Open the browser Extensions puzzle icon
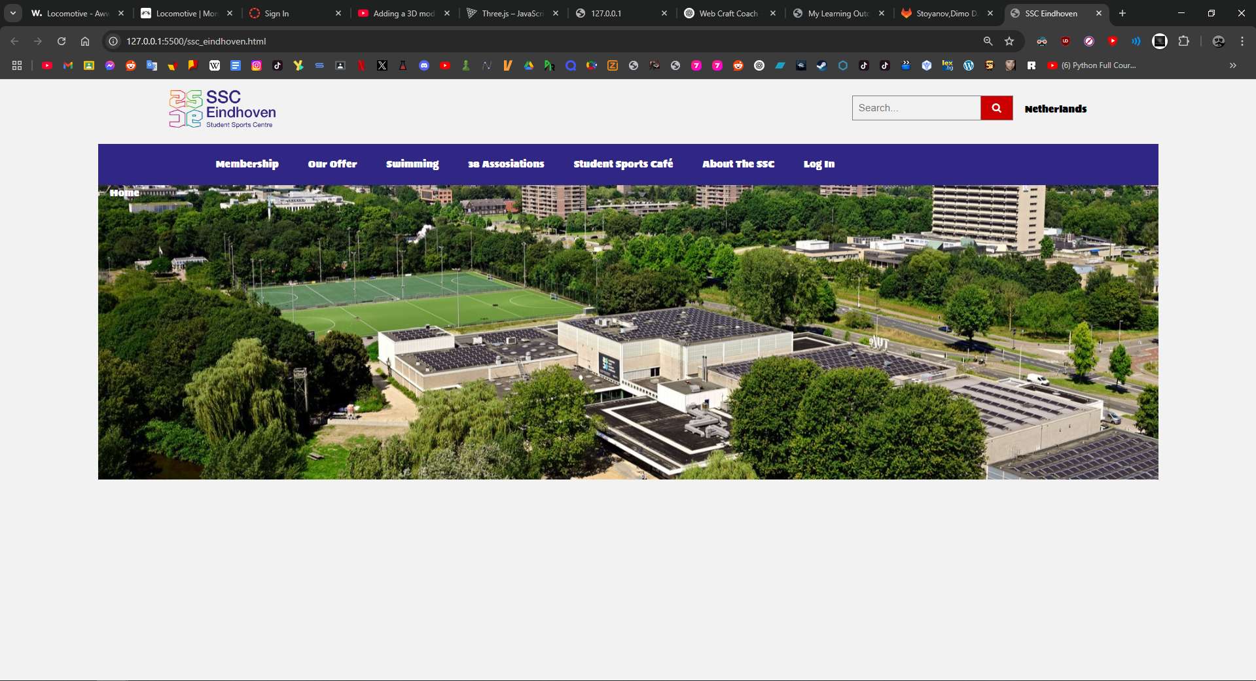Image resolution: width=1256 pixels, height=681 pixels. [x=1183, y=41]
